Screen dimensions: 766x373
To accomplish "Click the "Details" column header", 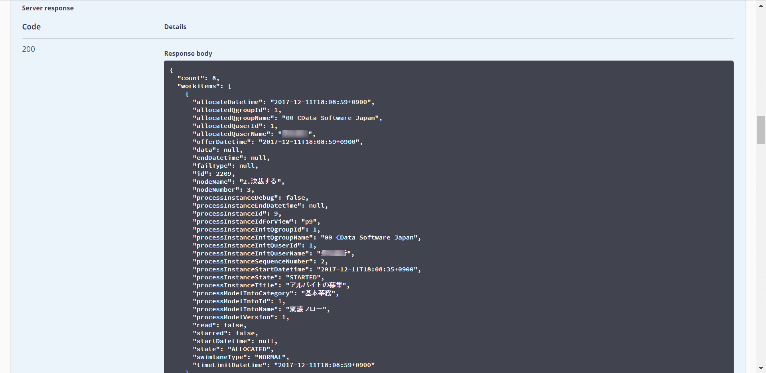I will click(175, 27).
